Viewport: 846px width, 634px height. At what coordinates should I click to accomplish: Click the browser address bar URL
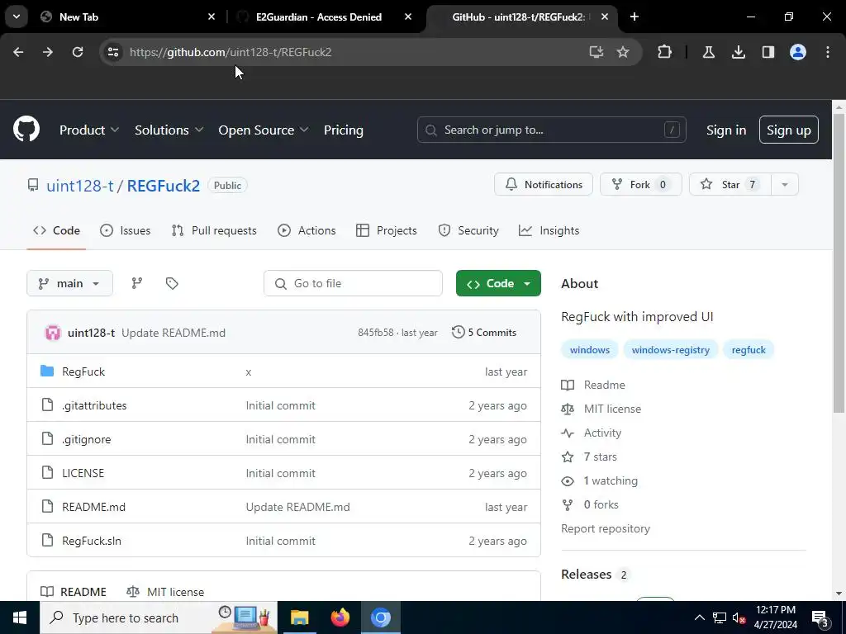(231, 52)
